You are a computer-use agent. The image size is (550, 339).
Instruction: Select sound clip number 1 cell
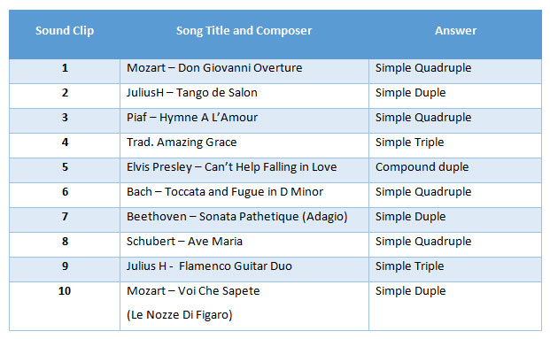(65, 71)
